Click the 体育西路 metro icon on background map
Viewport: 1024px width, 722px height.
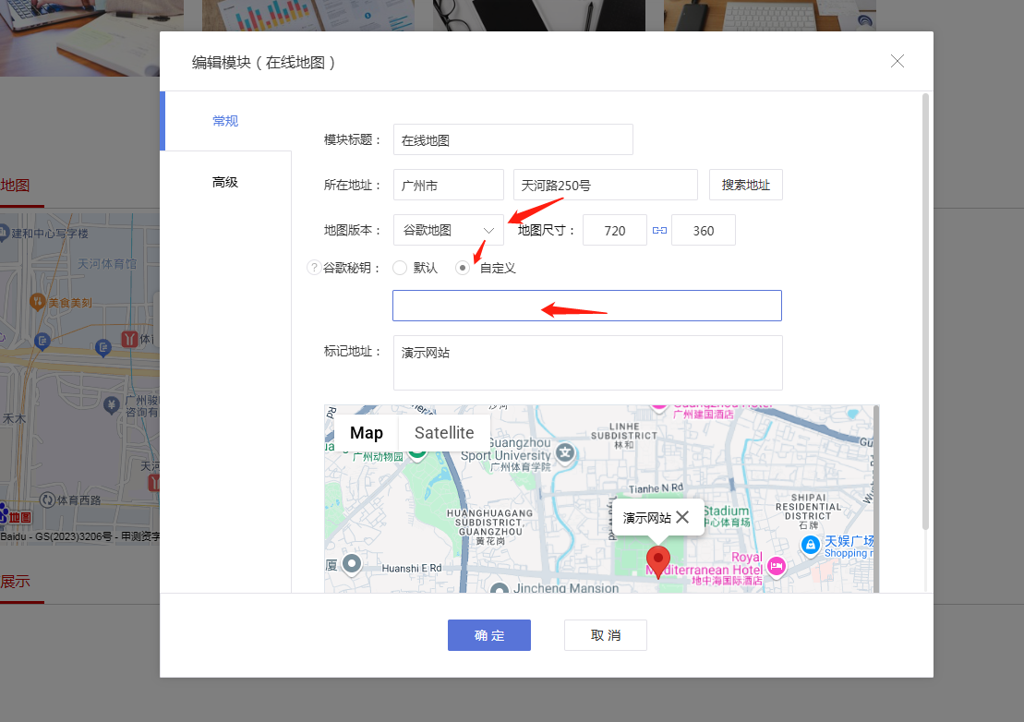click(48, 500)
